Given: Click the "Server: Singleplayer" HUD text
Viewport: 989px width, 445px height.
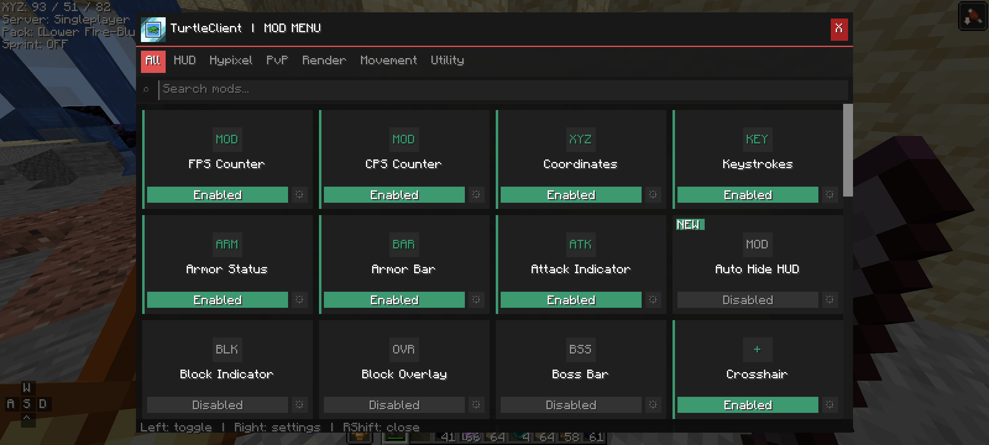Looking at the screenshot, I should [66, 19].
